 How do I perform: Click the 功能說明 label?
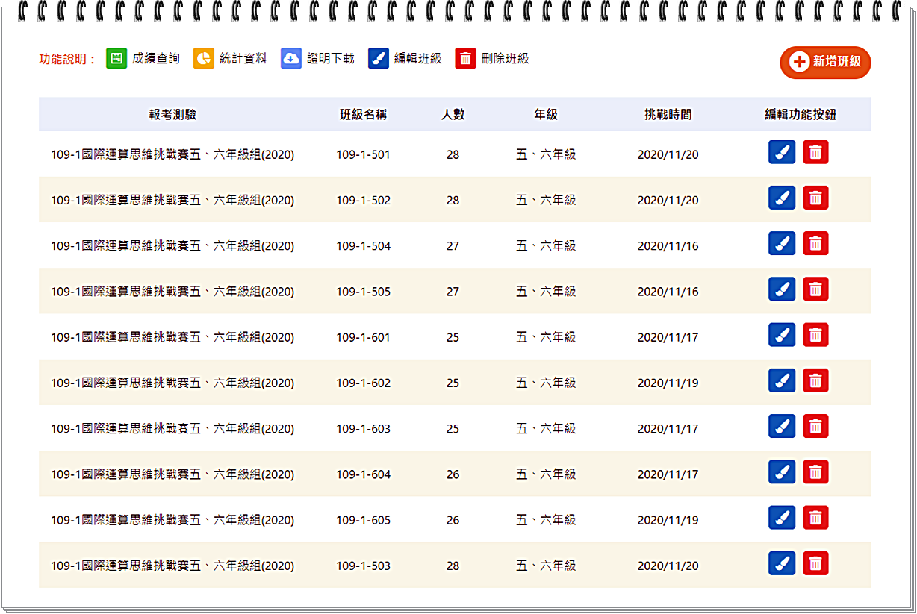(x=67, y=59)
